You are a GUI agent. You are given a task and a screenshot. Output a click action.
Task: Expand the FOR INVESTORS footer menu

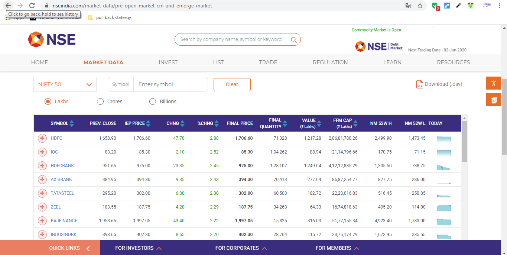tap(138, 248)
